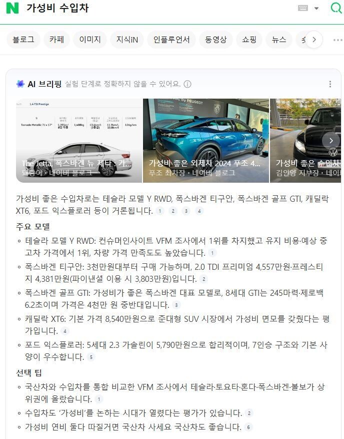Image resolution: width=344 pixels, height=439 pixels.
Task: Click citation 6 on the last tip
Action: 248,427
